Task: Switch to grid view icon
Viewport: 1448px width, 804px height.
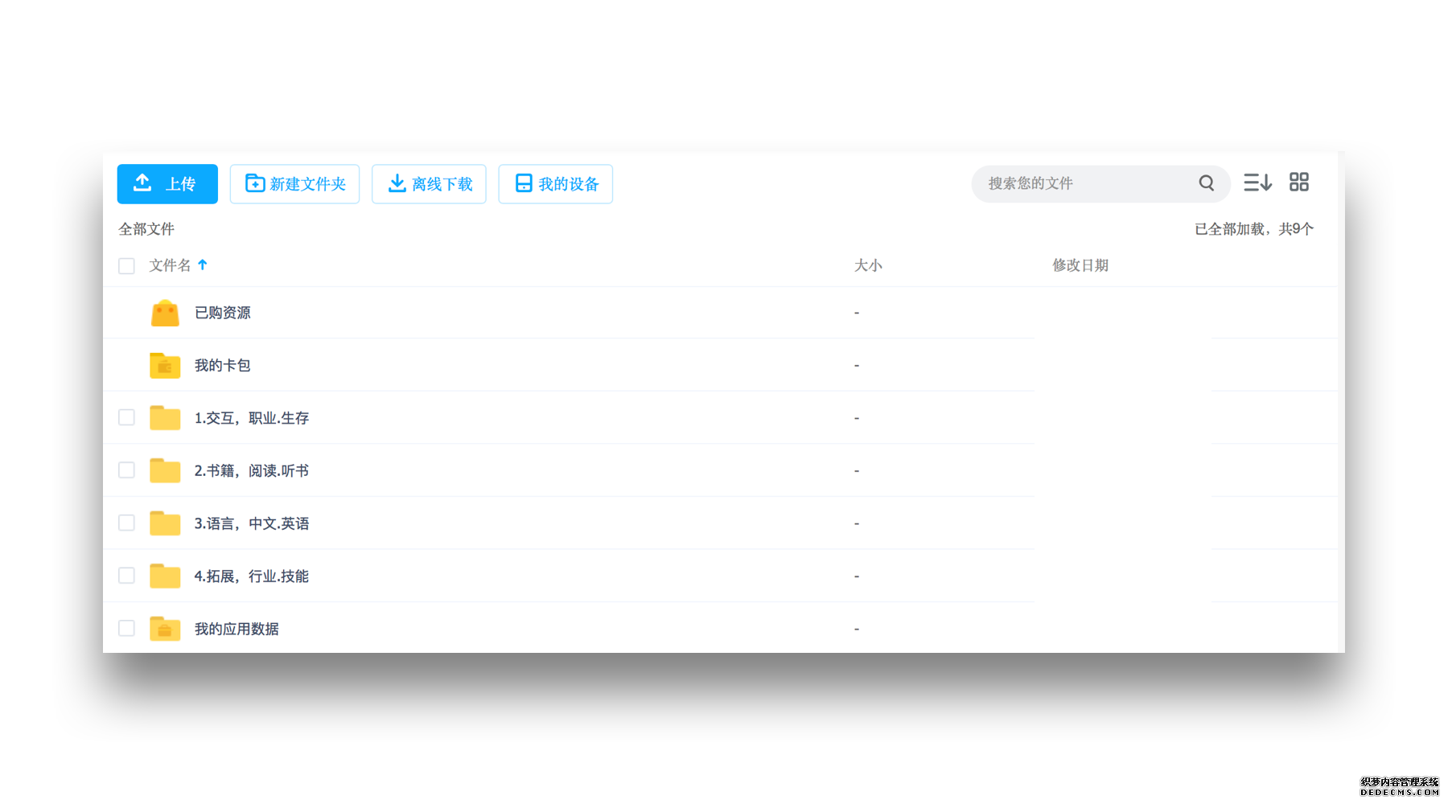Action: [x=1299, y=183]
